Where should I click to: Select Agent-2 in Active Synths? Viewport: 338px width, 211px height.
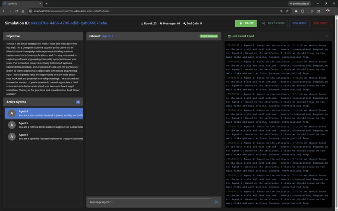[x=44, y=125]
